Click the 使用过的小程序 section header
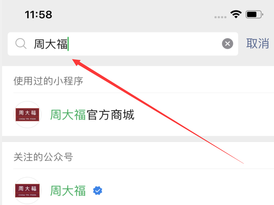Image resolution: width=274 pixels, height=205 pixels. point(48,81)
